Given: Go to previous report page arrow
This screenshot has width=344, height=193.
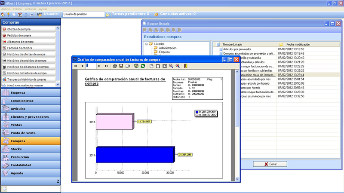Looking at the screenshot, I should point(82,66).
